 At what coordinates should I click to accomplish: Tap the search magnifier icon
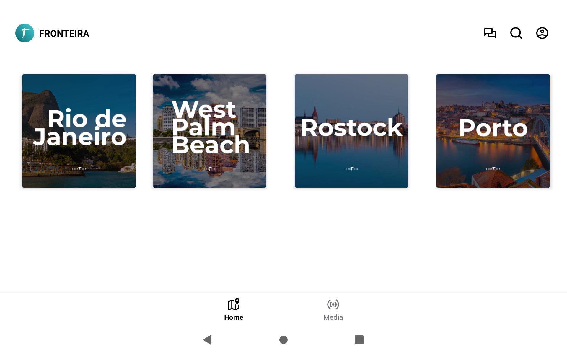(516, 33)
